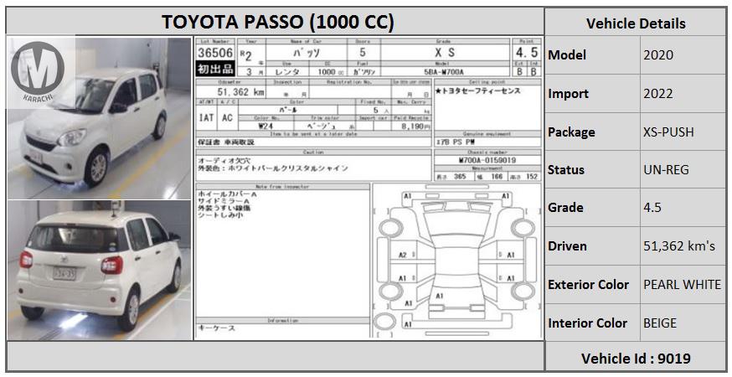Click the doors count 5 on sheet

pos(363,52)
